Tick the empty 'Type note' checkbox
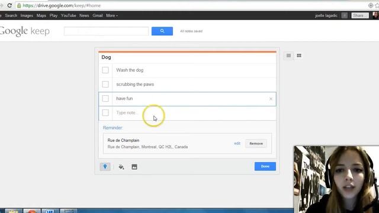Screen dimensions: 379x213 pyautogui.click(x=105, y=113)
